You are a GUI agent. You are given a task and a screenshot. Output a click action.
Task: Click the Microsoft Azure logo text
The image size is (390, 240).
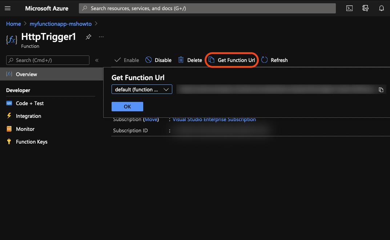pos(47,8)
